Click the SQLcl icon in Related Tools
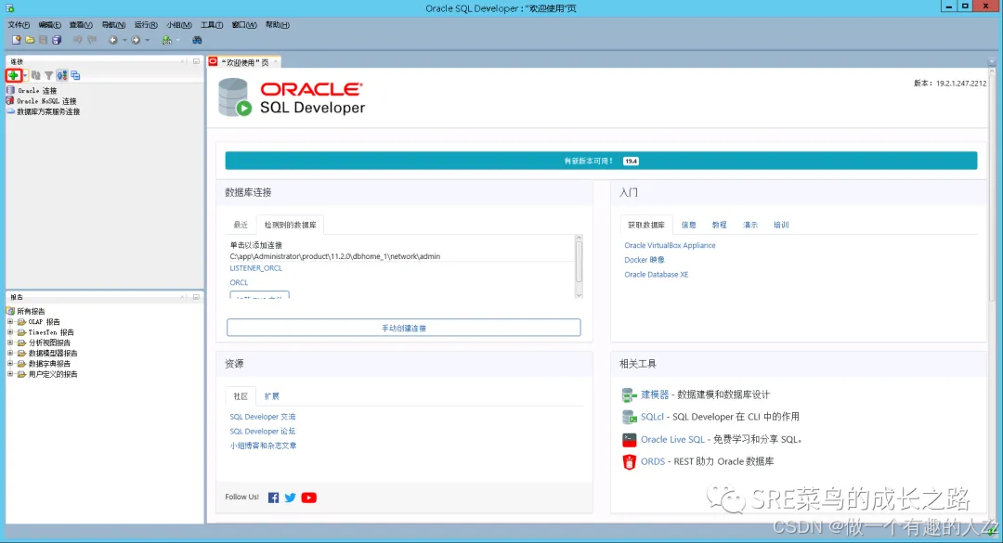 coord(629,417)
